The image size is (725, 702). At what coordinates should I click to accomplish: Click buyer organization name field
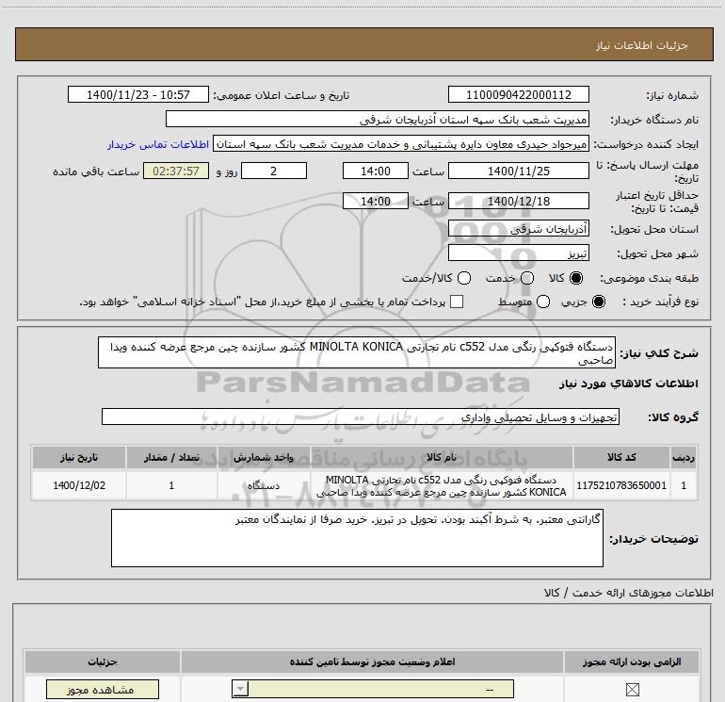point(378,120)
